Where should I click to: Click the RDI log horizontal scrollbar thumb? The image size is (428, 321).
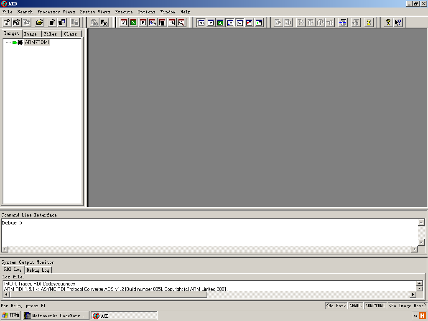[x=108, y=295]
